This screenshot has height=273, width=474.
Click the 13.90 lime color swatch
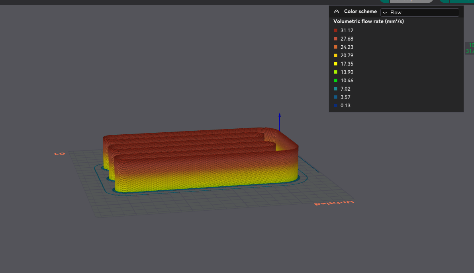pos(335,72)
